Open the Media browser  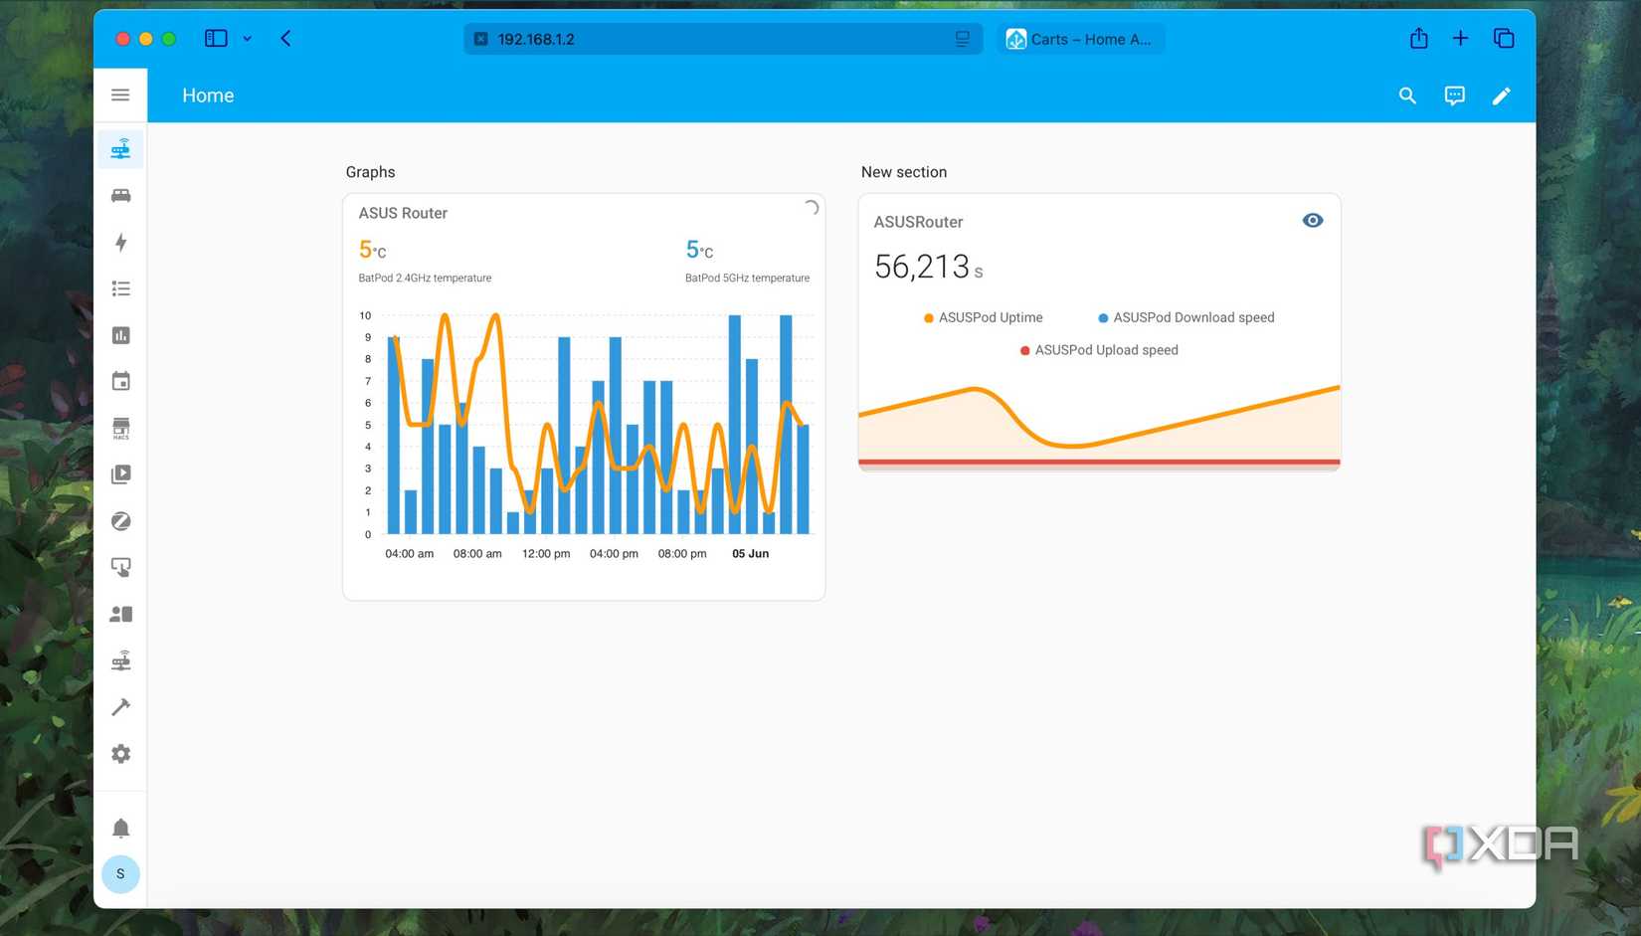[x=120, y=473]
